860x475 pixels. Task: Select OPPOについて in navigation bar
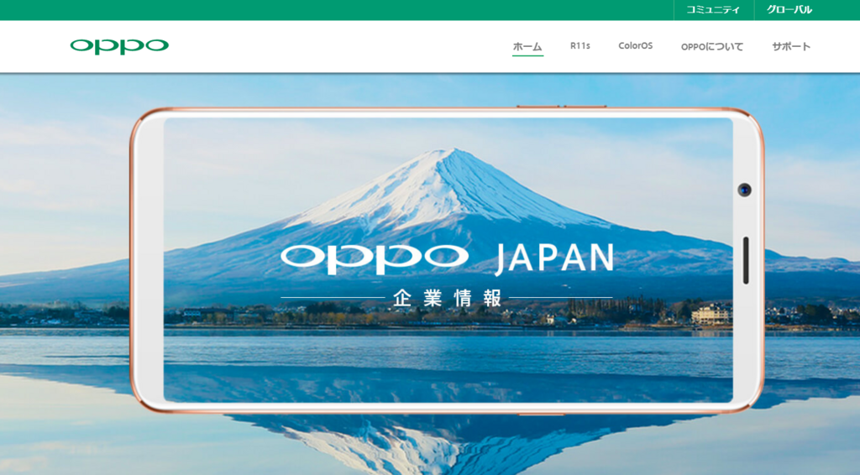click(x=712, y=46)
